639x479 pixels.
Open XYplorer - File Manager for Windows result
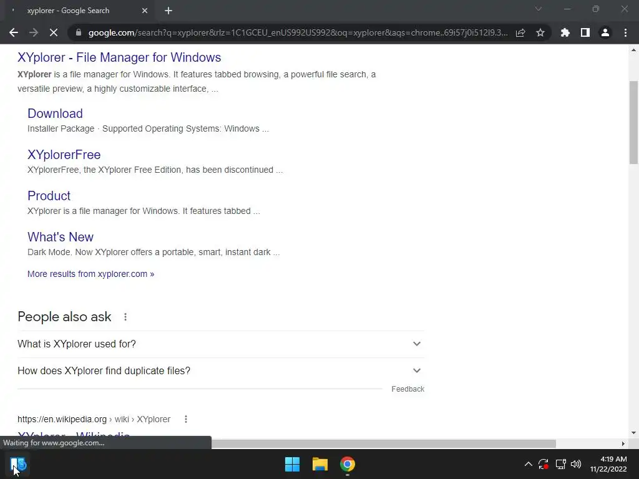pyautogui.click(x=119, y=57)
